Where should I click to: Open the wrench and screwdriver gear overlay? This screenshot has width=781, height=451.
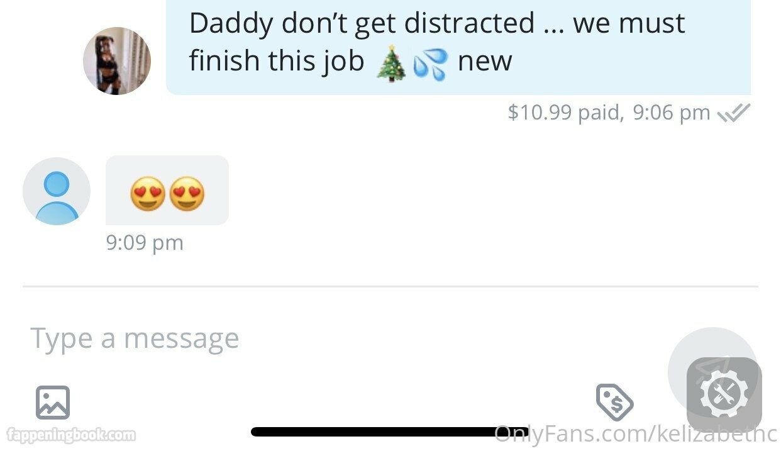(x=724, y=395)
